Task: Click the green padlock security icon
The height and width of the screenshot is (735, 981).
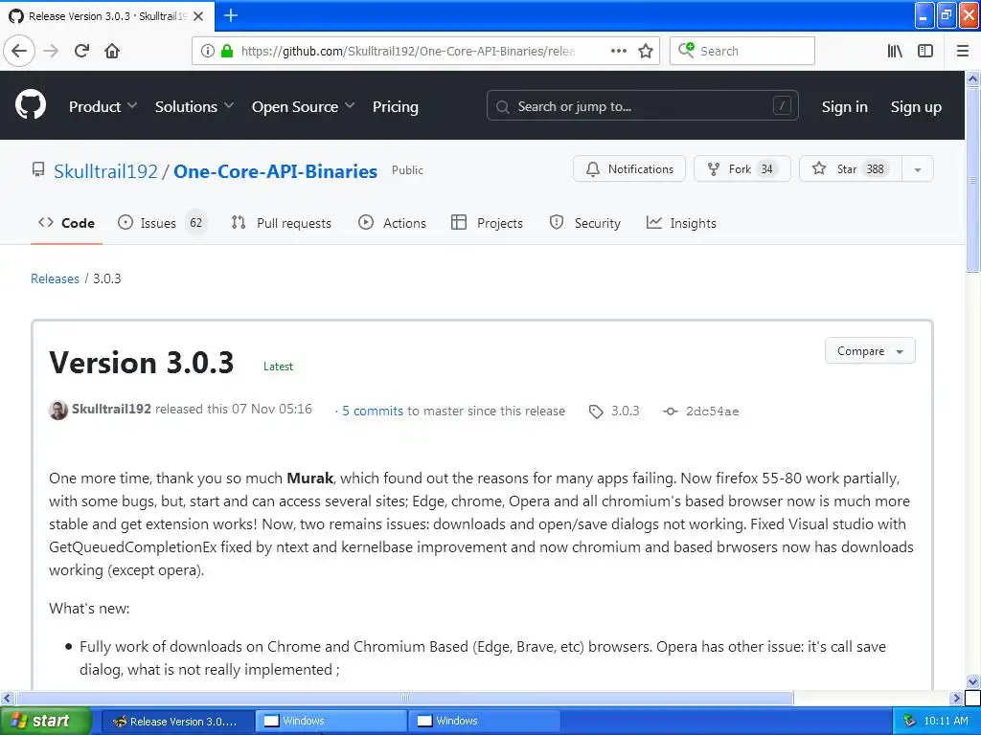Action: tap(226, 51)
